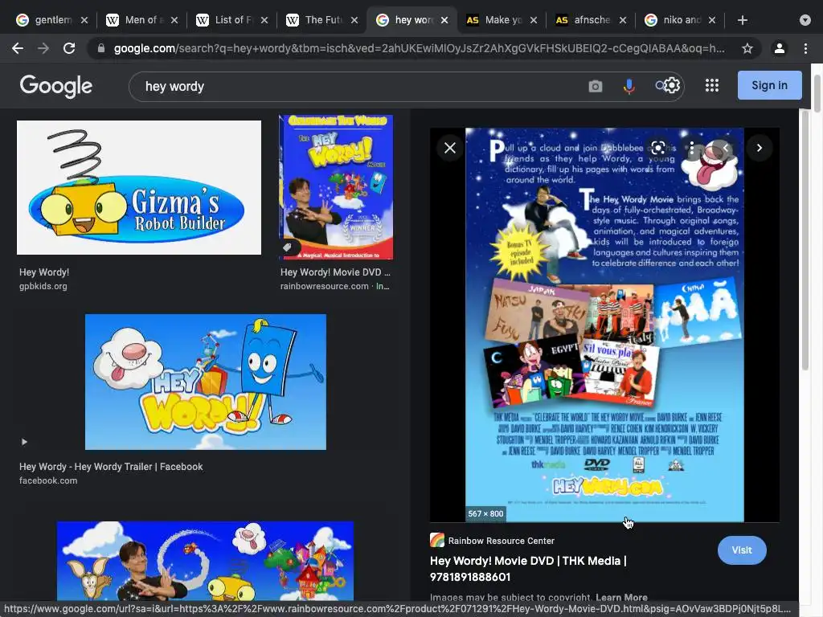
Task: Close the 'gentlem' tab
Action: (x=84, y=20)
